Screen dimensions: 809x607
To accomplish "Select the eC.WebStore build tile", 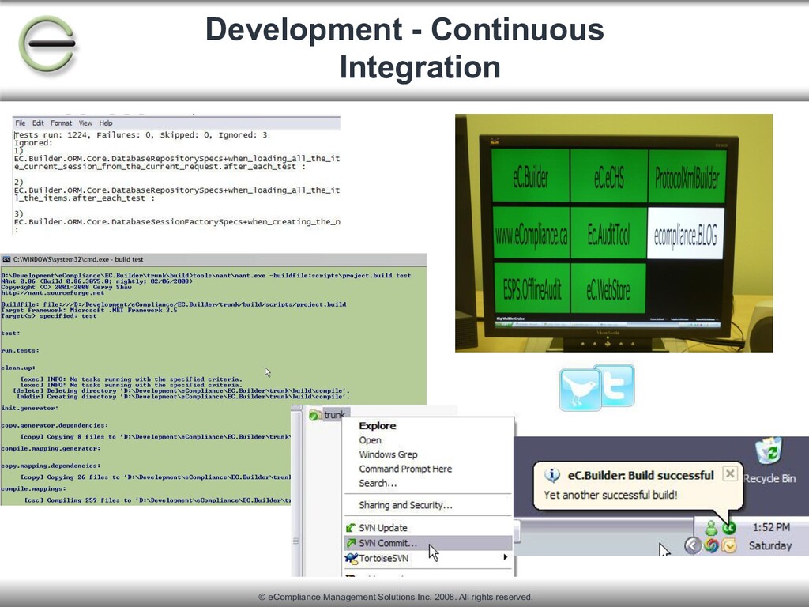I will pos(608,288).
